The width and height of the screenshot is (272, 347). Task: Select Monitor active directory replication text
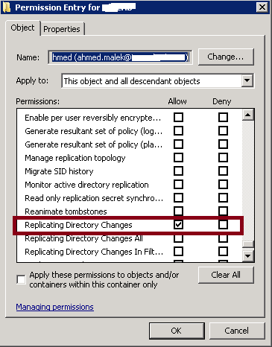click(x=86, y=185)
